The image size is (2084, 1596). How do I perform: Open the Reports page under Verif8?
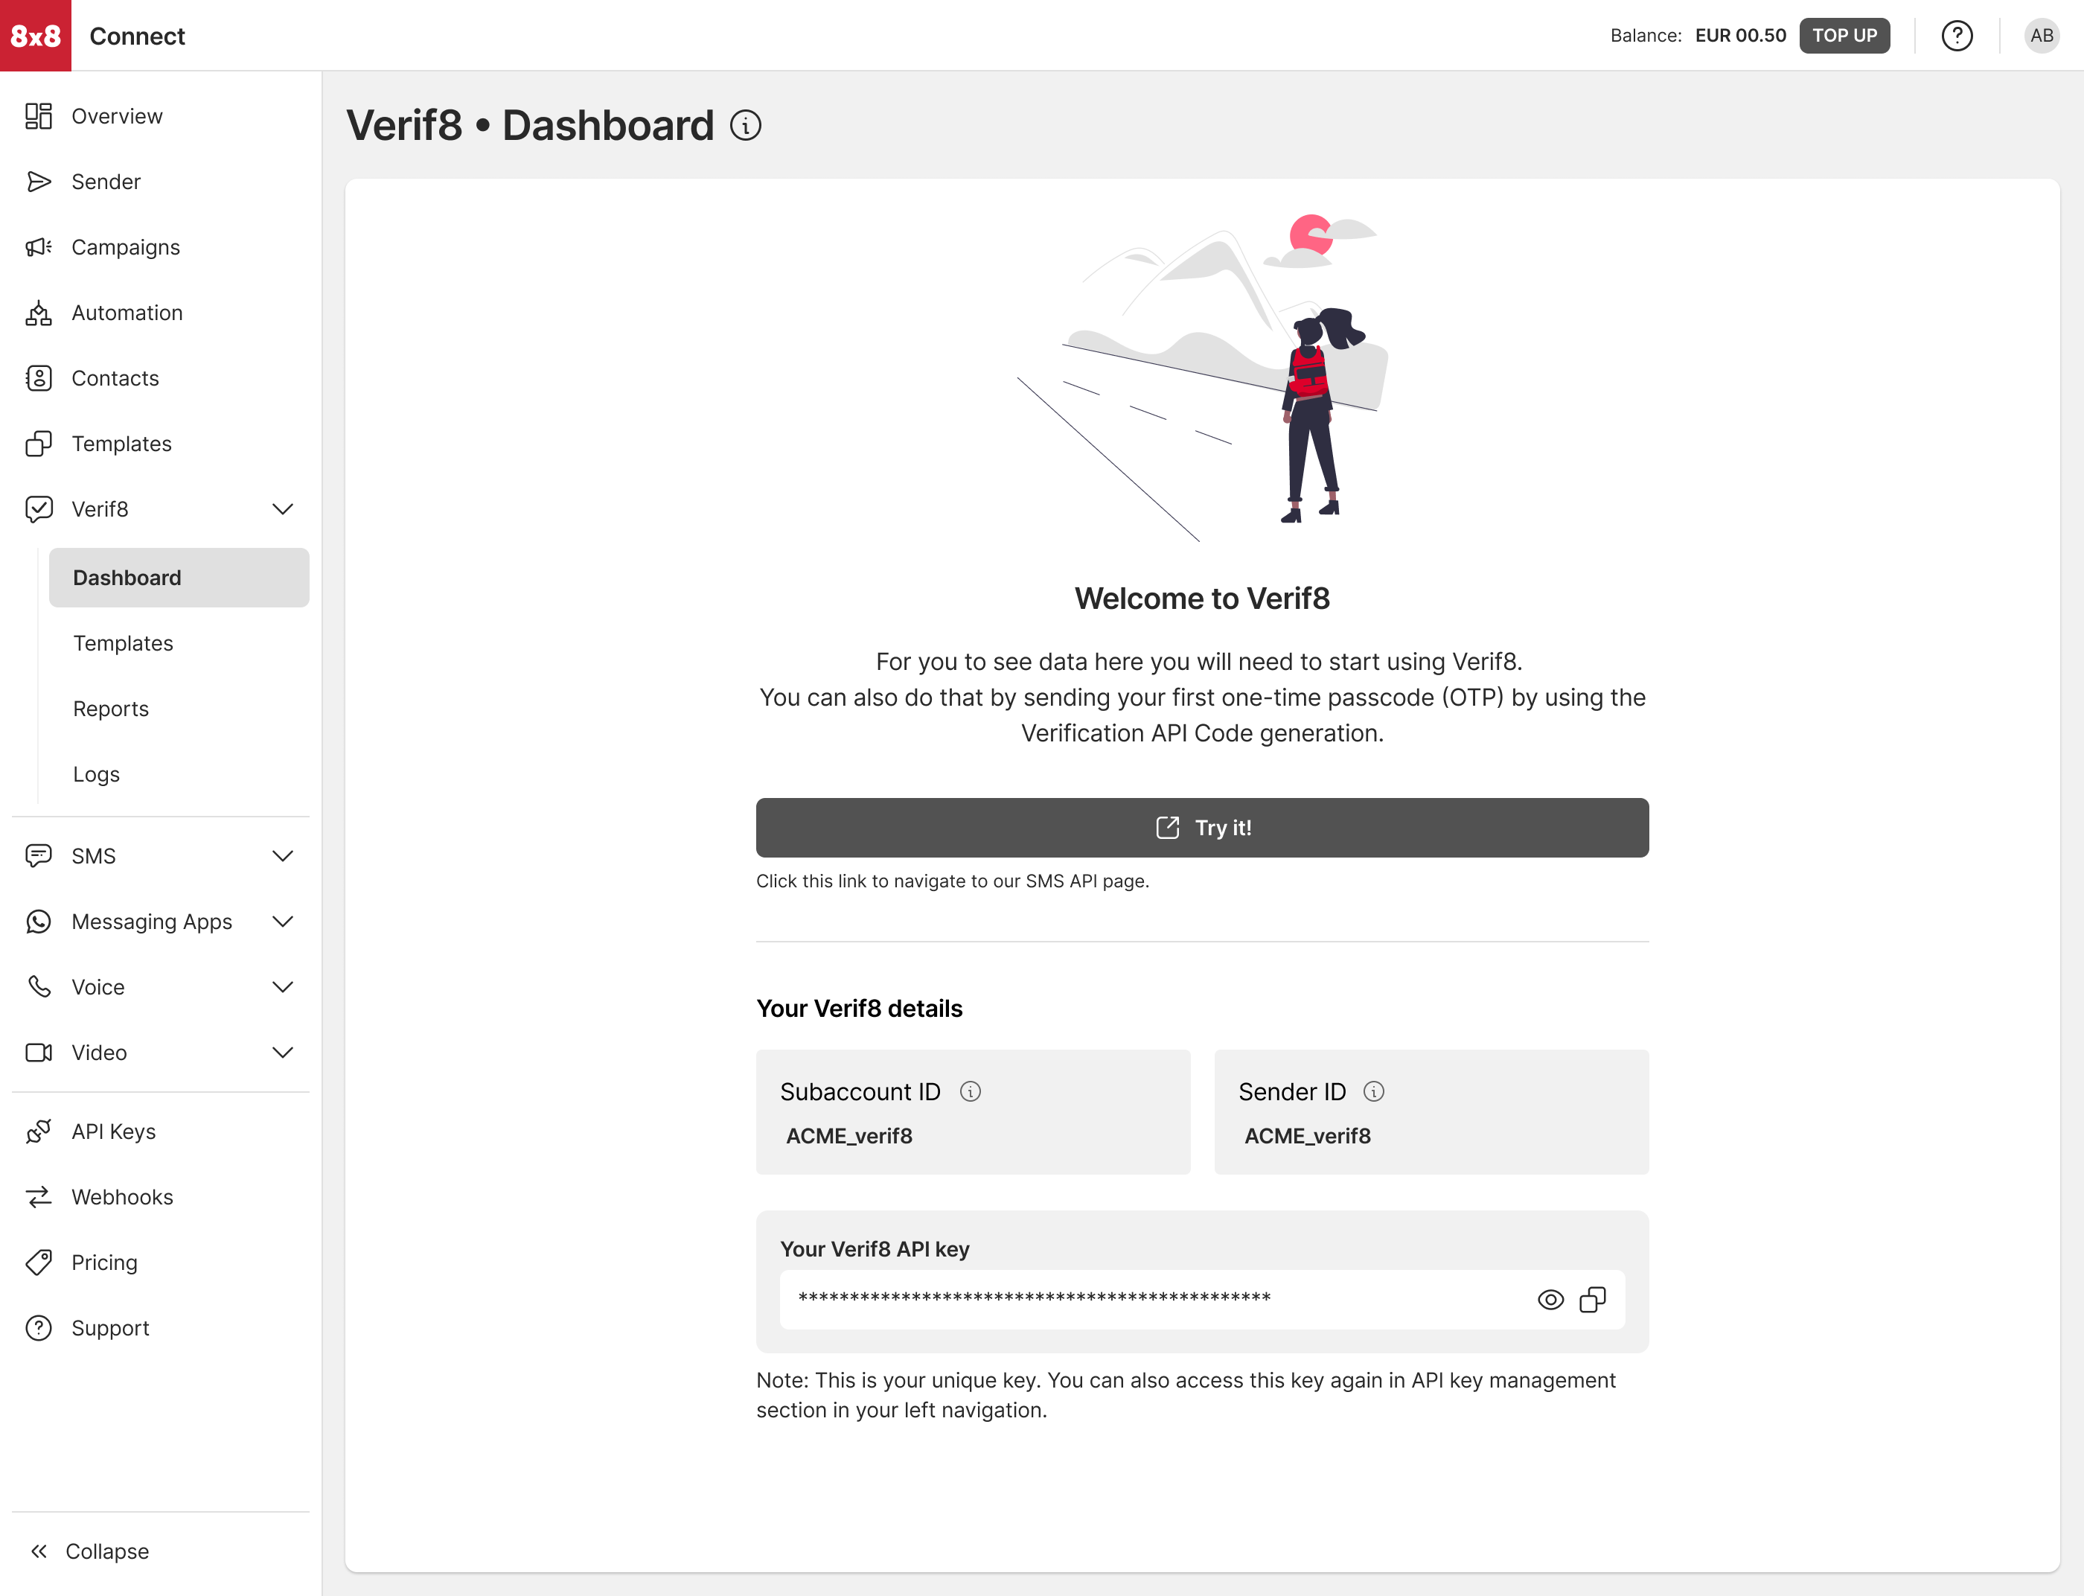(x=110, y=709)
